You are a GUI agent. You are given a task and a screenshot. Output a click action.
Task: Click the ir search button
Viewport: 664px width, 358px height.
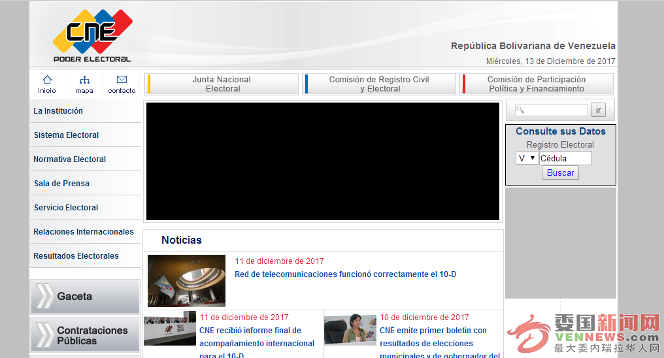pyautogui.click(x=599, y=110)
